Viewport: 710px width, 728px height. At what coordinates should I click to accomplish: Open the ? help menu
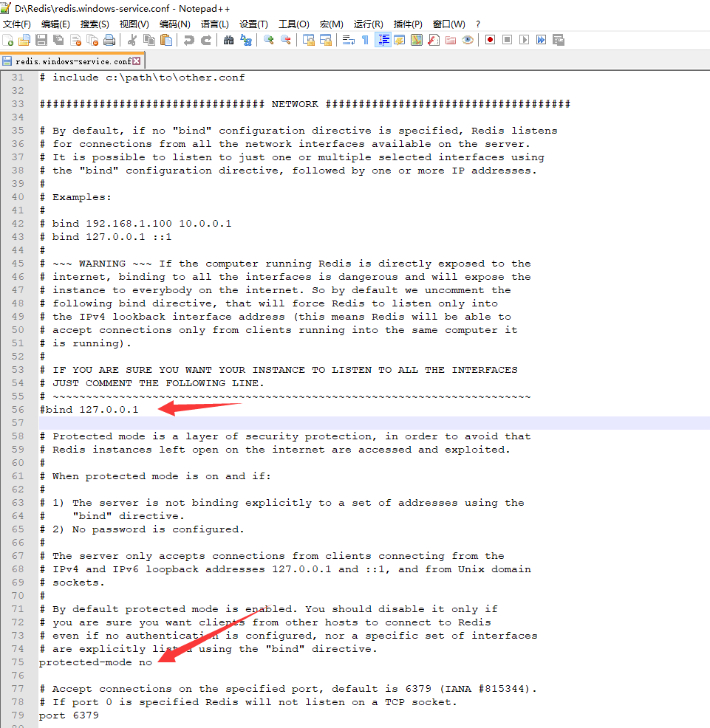tap(478, 24)
